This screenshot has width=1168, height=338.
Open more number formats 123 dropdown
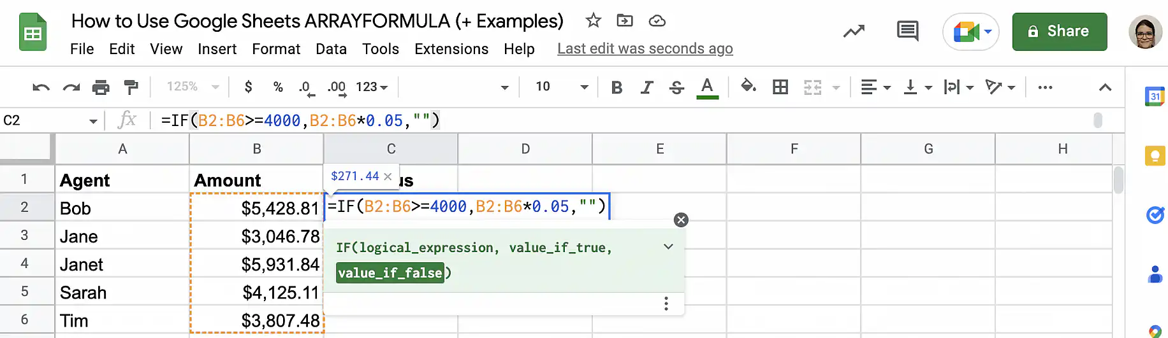click(x=372, y=87)
